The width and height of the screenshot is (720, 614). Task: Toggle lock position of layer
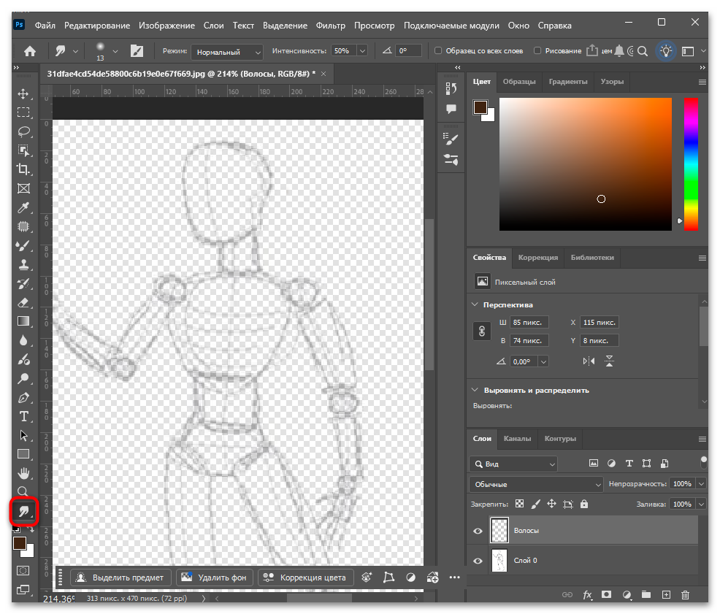[551, 504]
